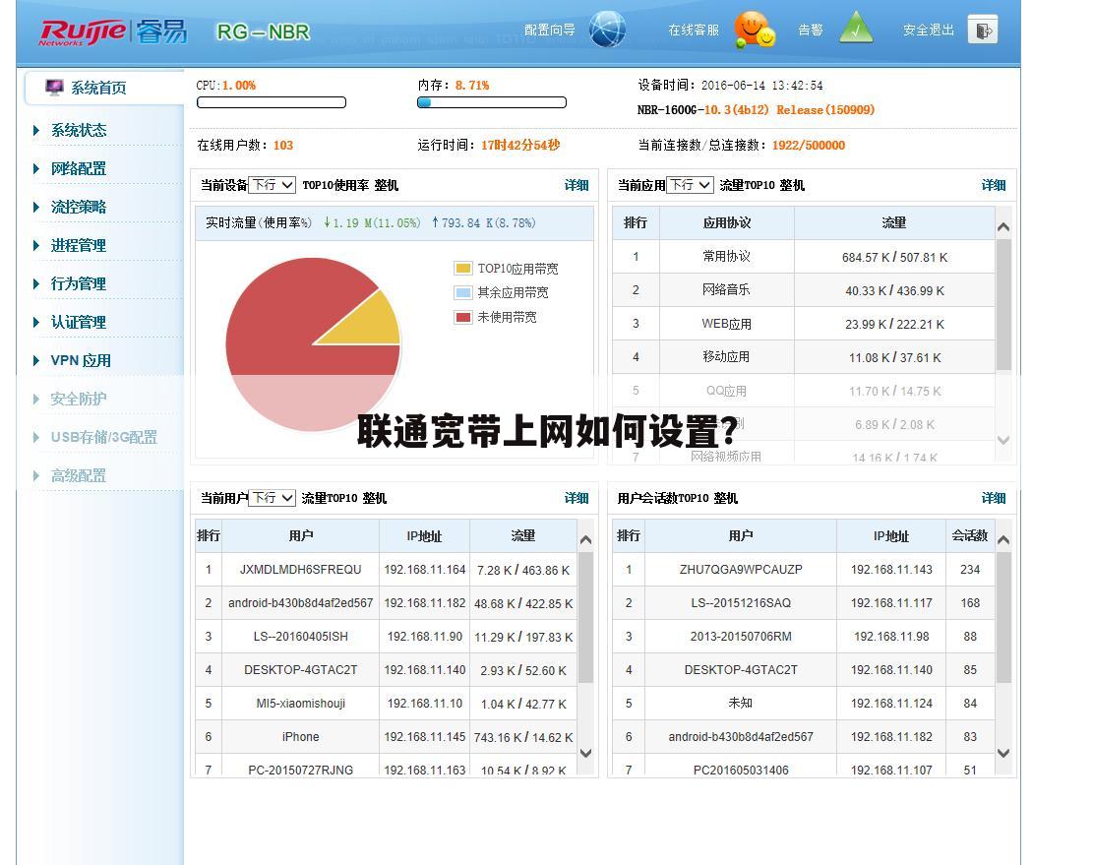Screen dimensions: 1093x865
Task: Click application table scroll down arrow
Action: [1003, 441]
